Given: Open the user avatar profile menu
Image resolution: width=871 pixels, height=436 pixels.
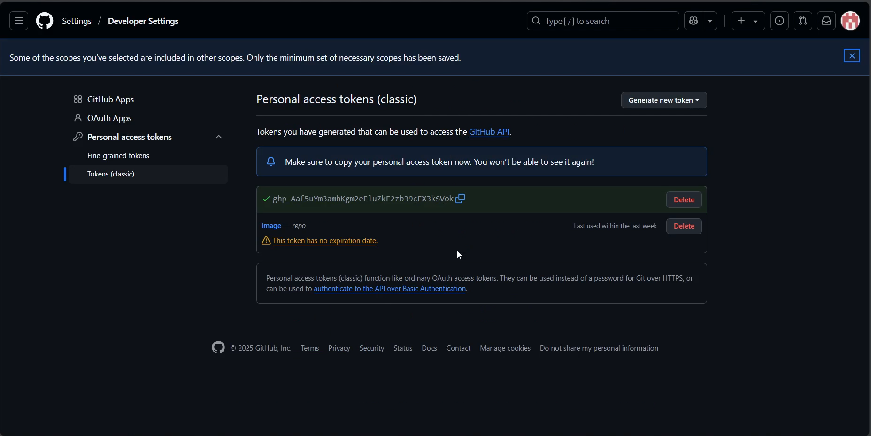Looking at the screenshot, I should (850, 21).
